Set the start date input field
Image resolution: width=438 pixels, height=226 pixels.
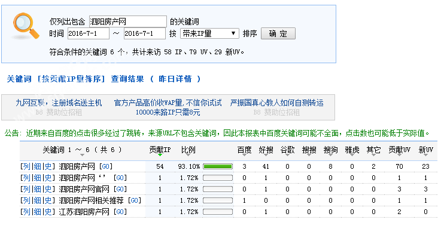pyautogui.click(x=89, y=33)
